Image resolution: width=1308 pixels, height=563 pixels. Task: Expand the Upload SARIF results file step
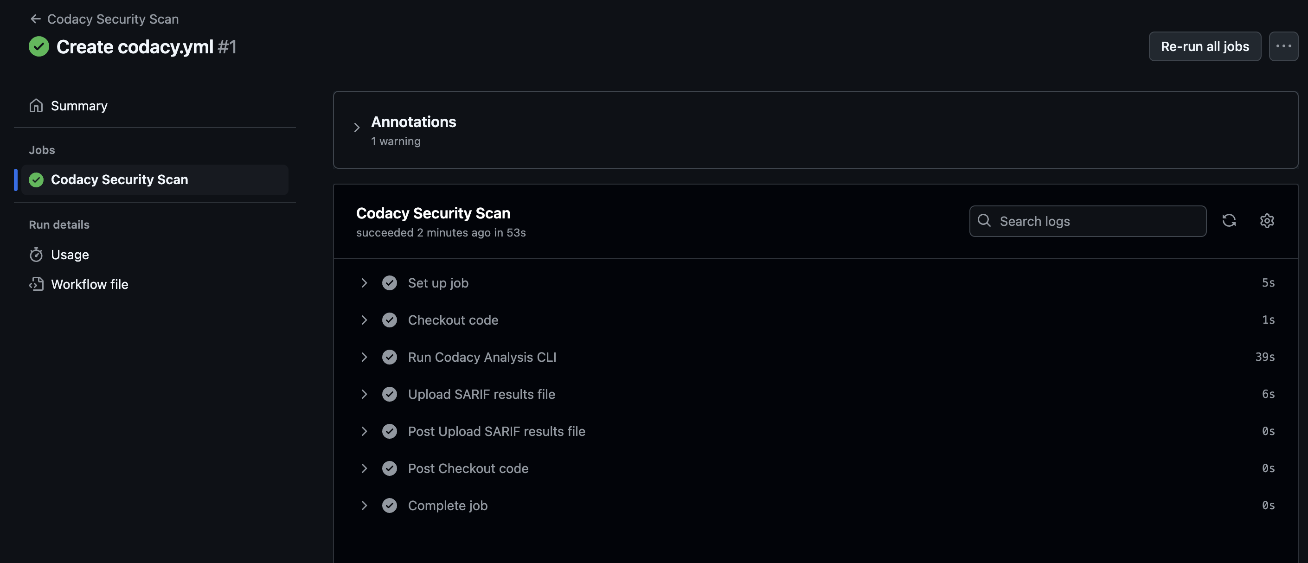click(x=364, y=394)
